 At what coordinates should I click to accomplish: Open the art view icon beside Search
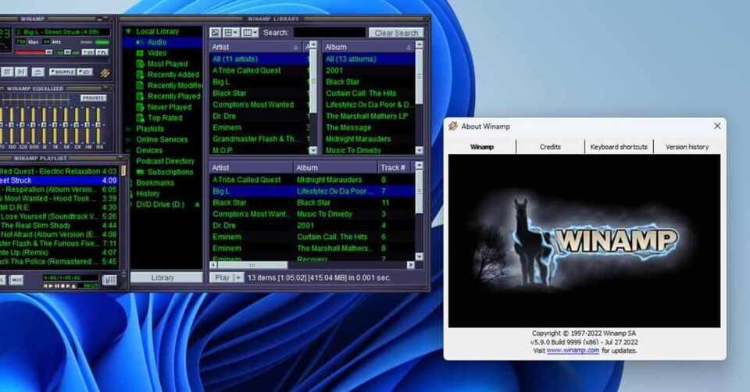(x=216, y=33)
